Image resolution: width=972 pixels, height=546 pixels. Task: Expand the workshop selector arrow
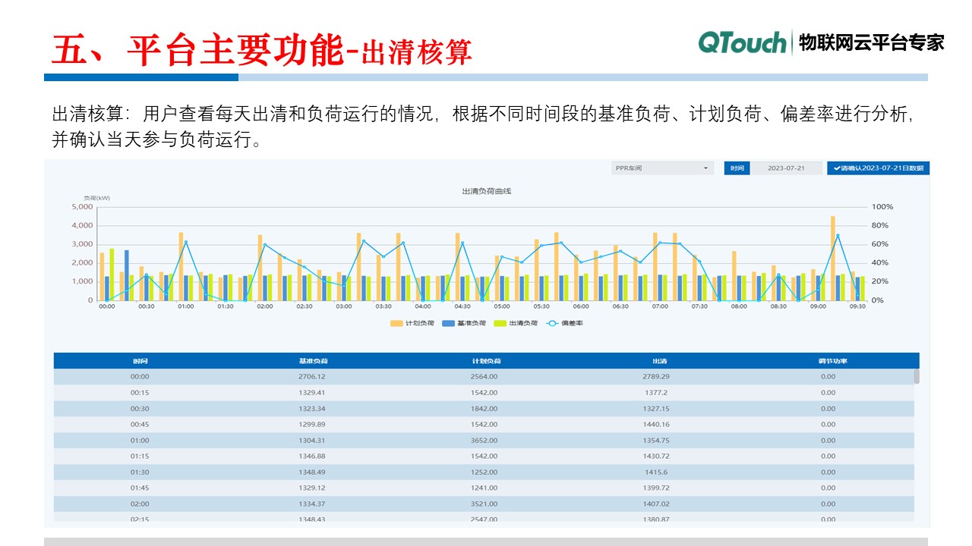708,168
